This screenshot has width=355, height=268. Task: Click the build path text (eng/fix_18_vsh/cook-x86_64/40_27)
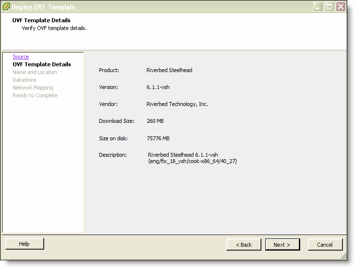click(x=193, y=161)
